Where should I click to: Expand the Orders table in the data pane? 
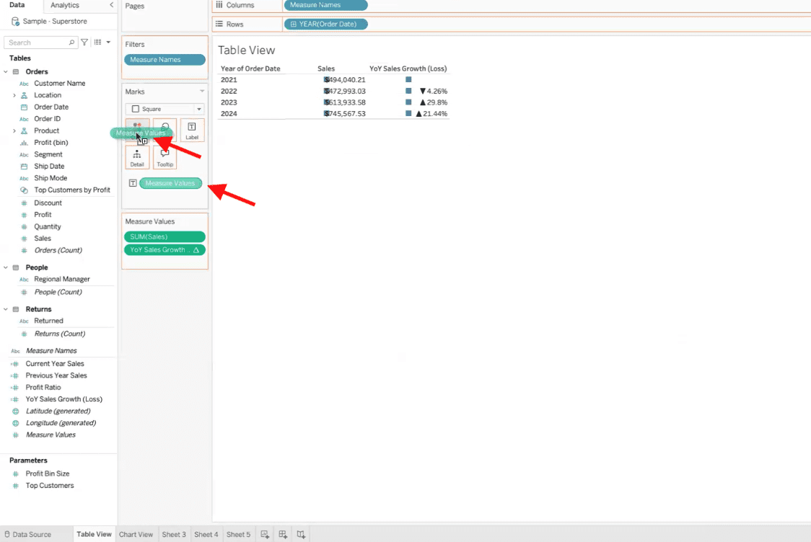tap(6, 71)
